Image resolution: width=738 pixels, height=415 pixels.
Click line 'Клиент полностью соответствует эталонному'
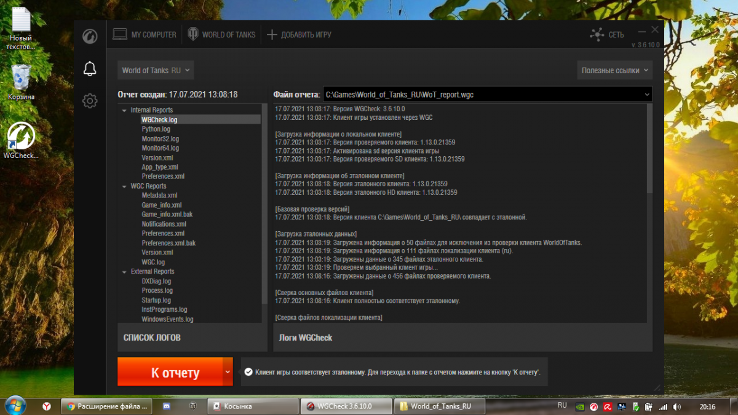click(x=367, y=301)
